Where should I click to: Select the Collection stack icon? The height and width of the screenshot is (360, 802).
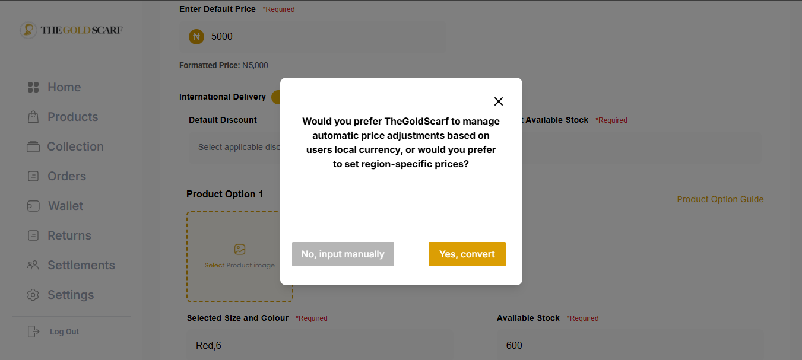coord(33,146)
